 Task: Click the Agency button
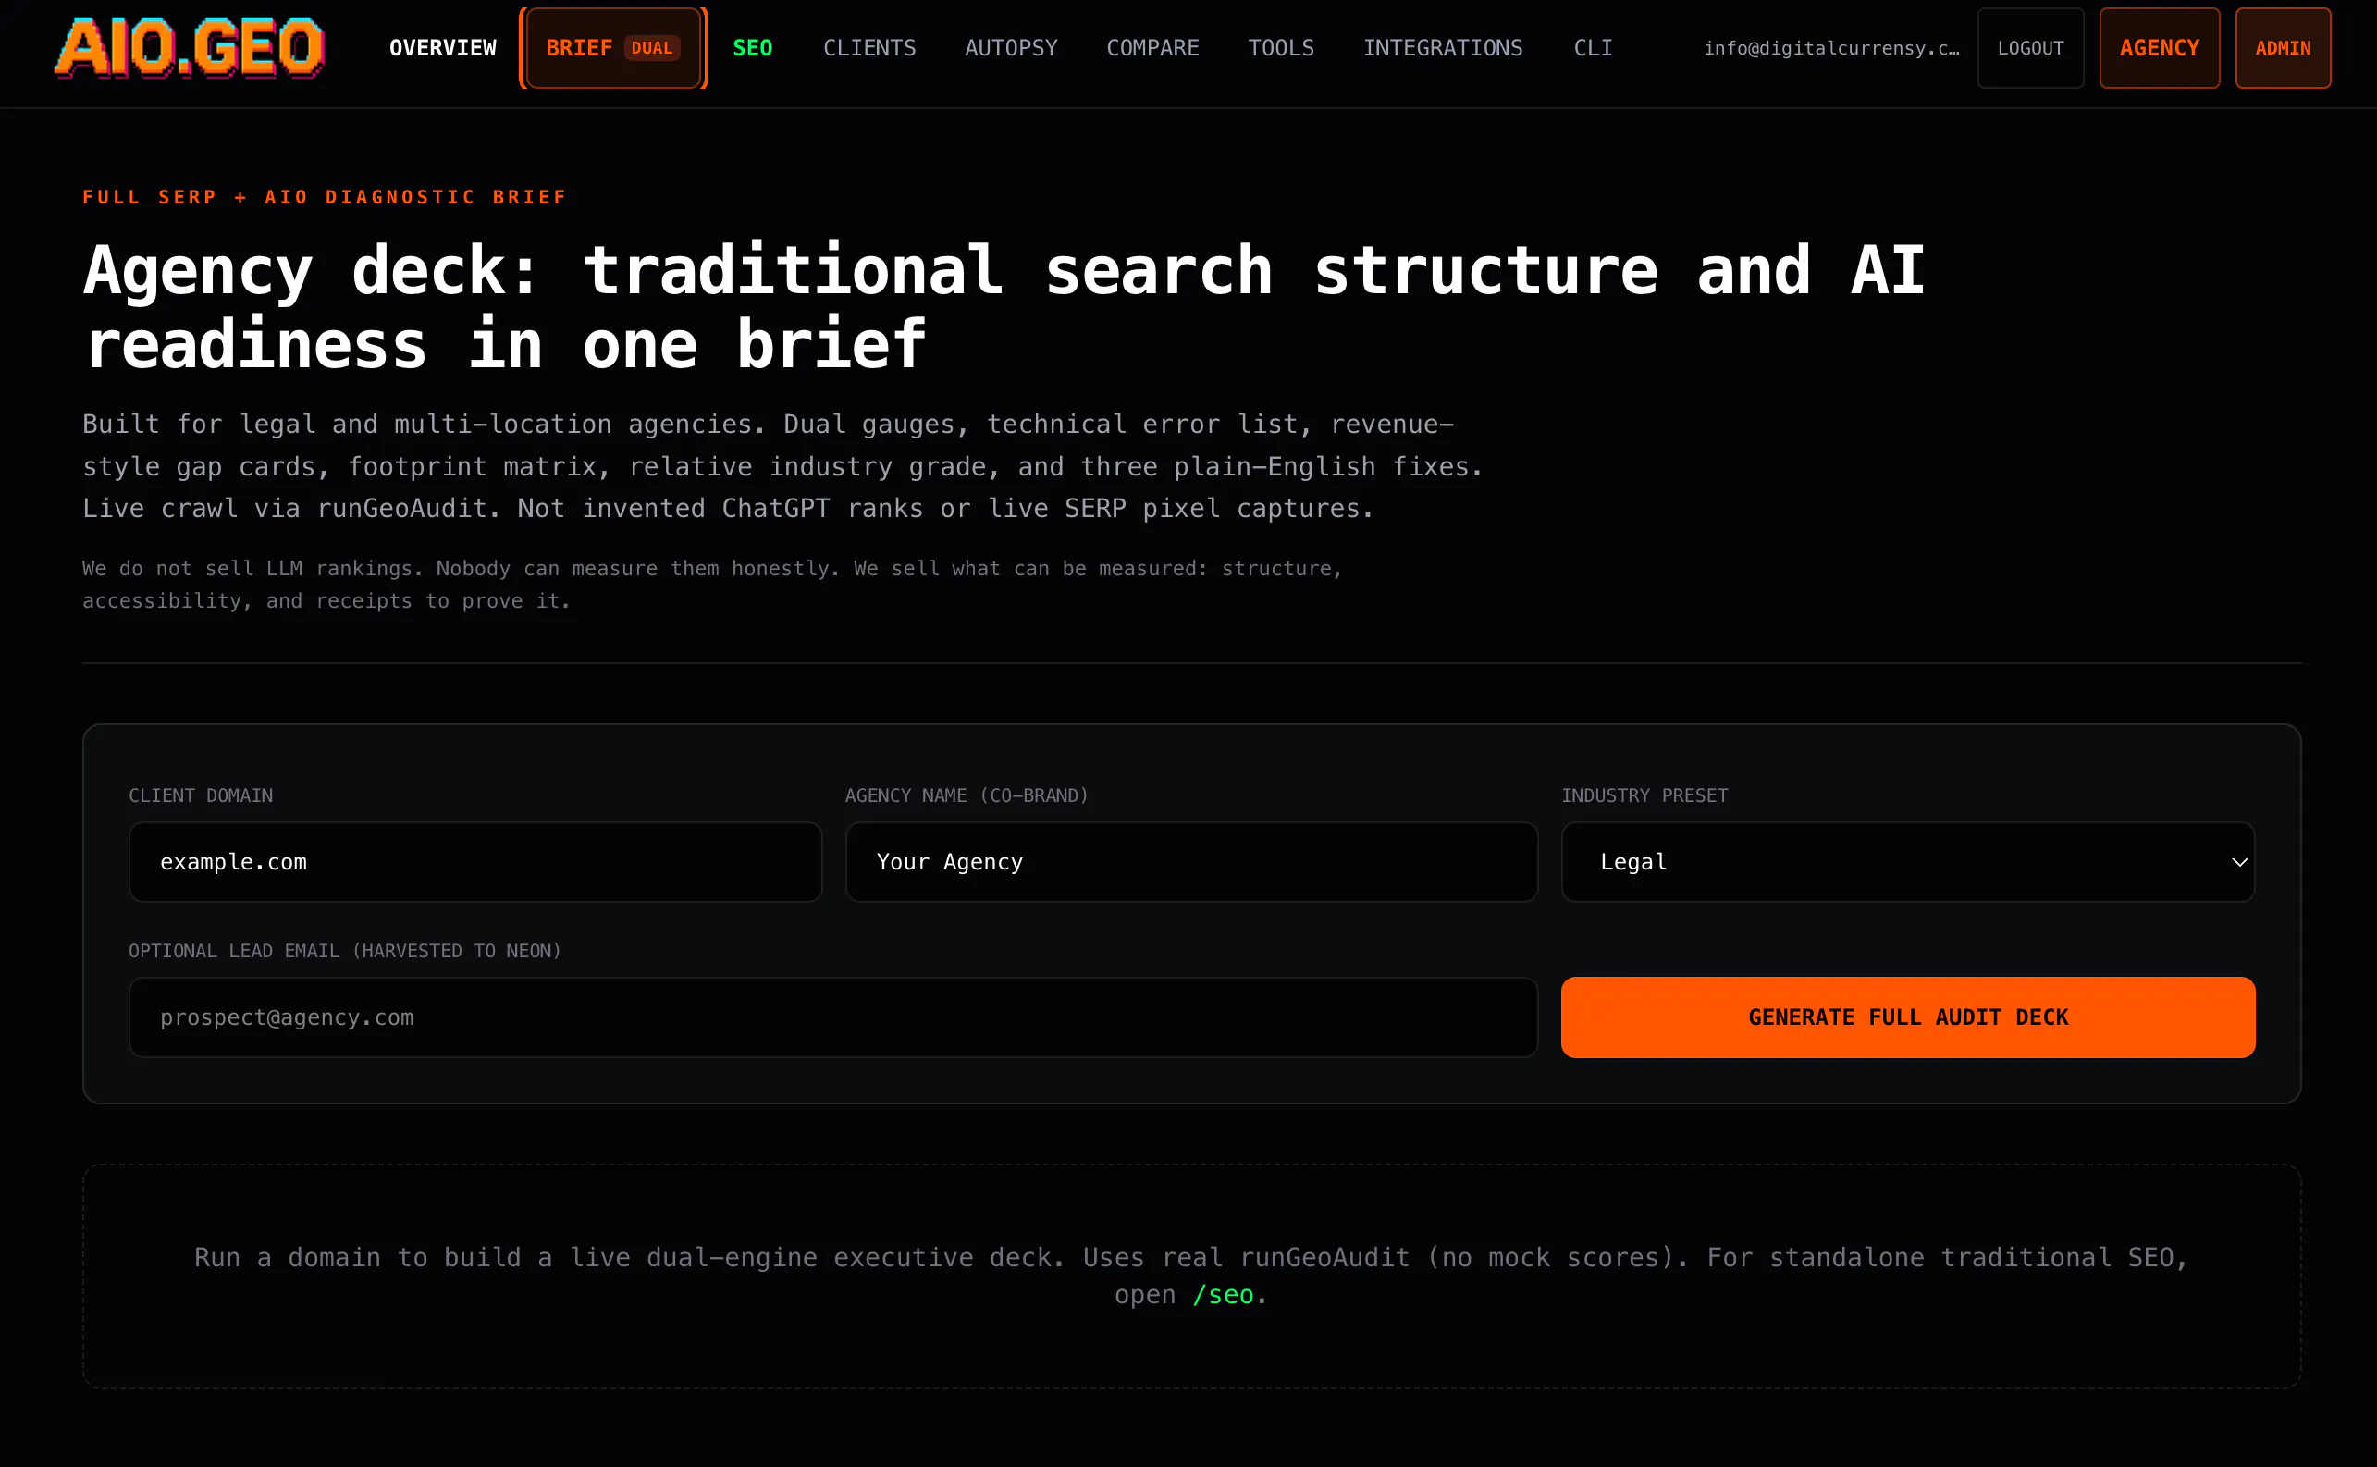2159,47
